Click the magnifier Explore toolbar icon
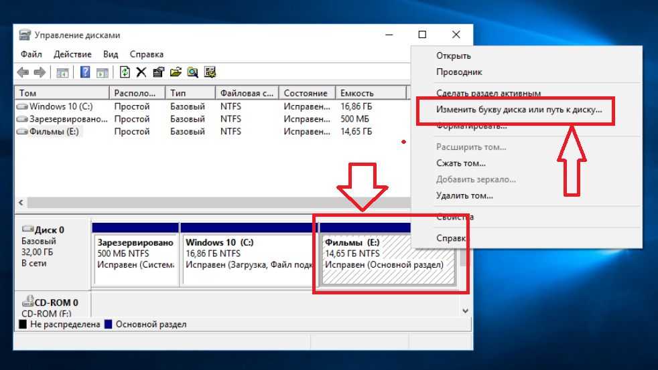The height and width of the screenshot is (370, 658). click(x=192, y=72)
